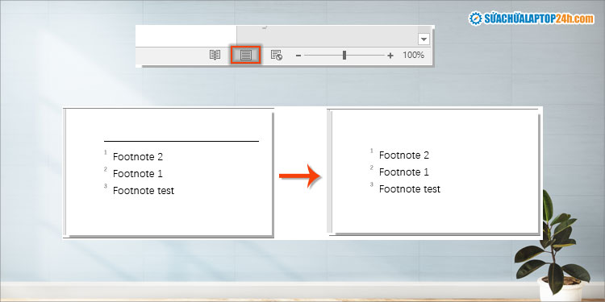605x302 pixels.
Task: Click the scrollbar down arrow
Action: [x=423, y=39]
